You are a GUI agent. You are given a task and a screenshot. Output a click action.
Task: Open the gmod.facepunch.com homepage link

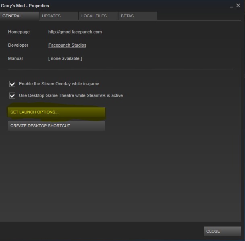pyautogui.click(x=75, y=32)
